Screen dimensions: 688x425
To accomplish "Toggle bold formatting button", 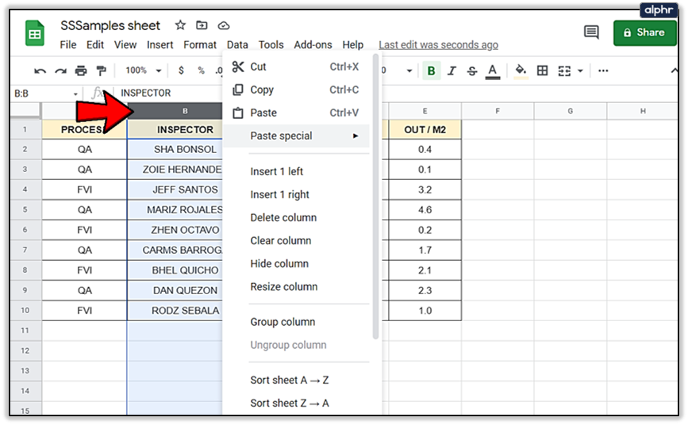I will 431,71.
